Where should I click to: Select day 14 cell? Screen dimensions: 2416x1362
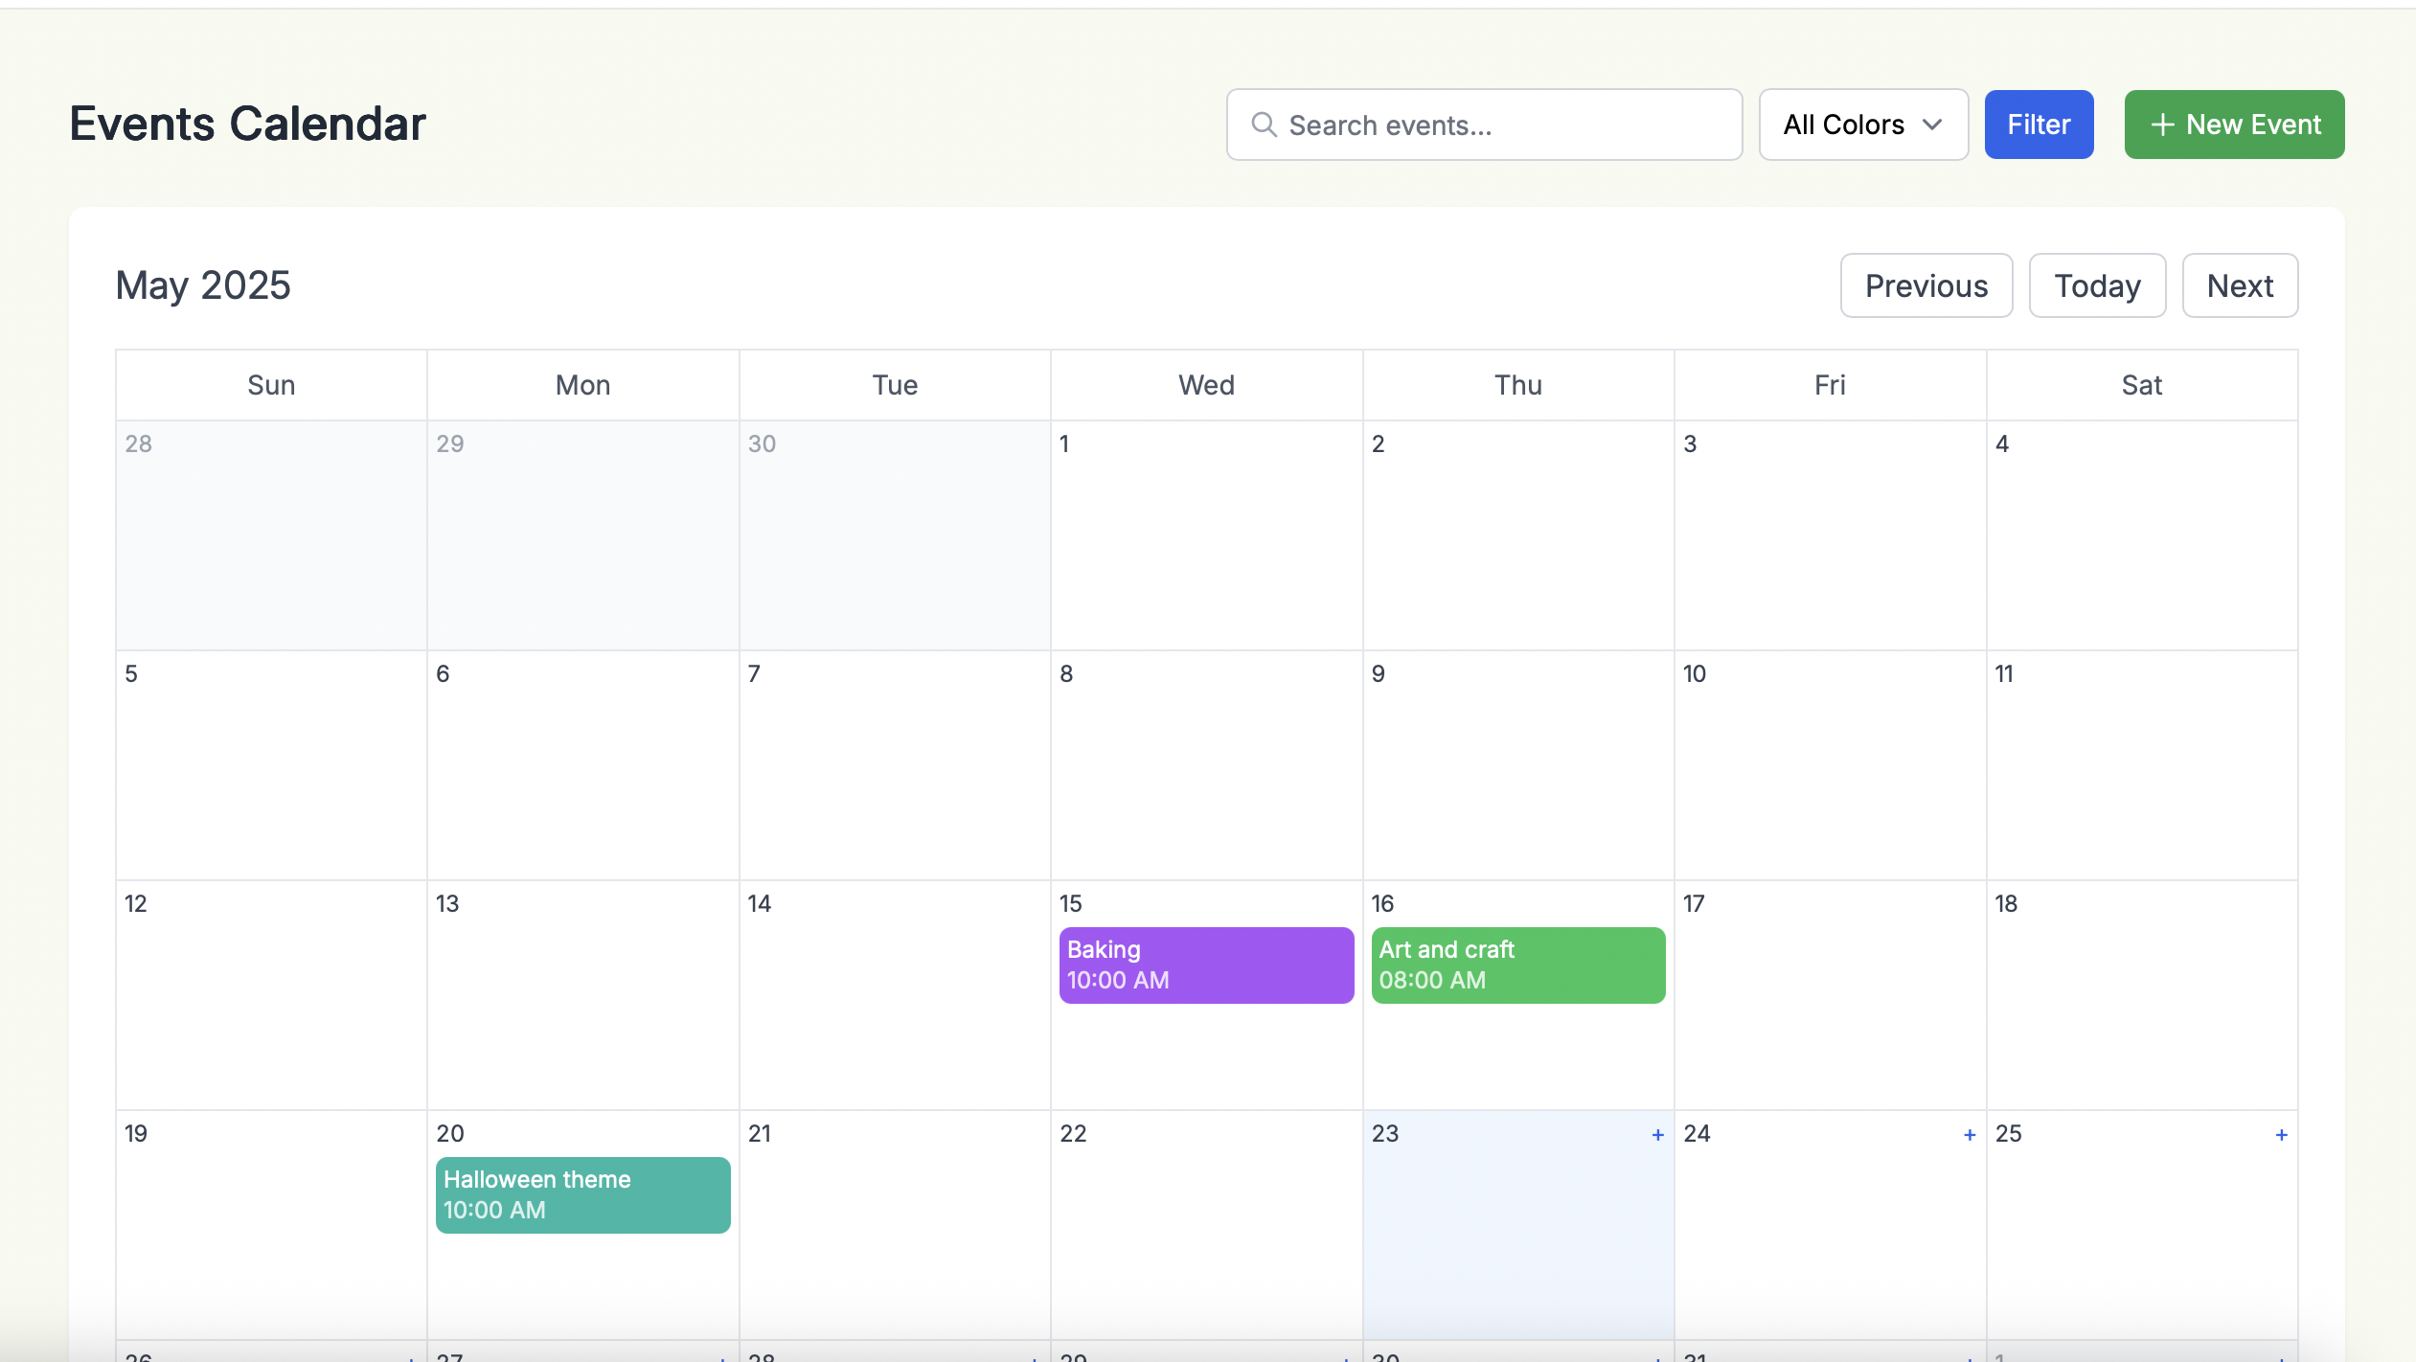tap(895, 995)
